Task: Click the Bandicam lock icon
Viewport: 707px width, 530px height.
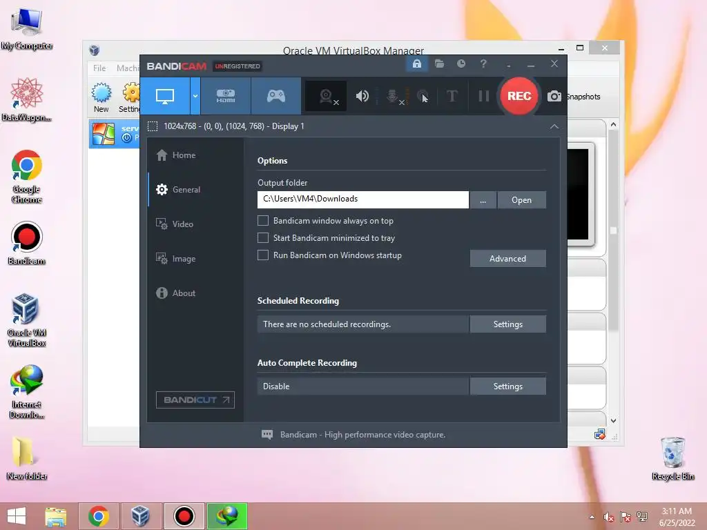Action: [416, 64]
